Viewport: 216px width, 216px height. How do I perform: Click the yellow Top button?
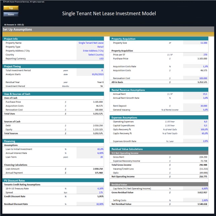coord(11,8)
